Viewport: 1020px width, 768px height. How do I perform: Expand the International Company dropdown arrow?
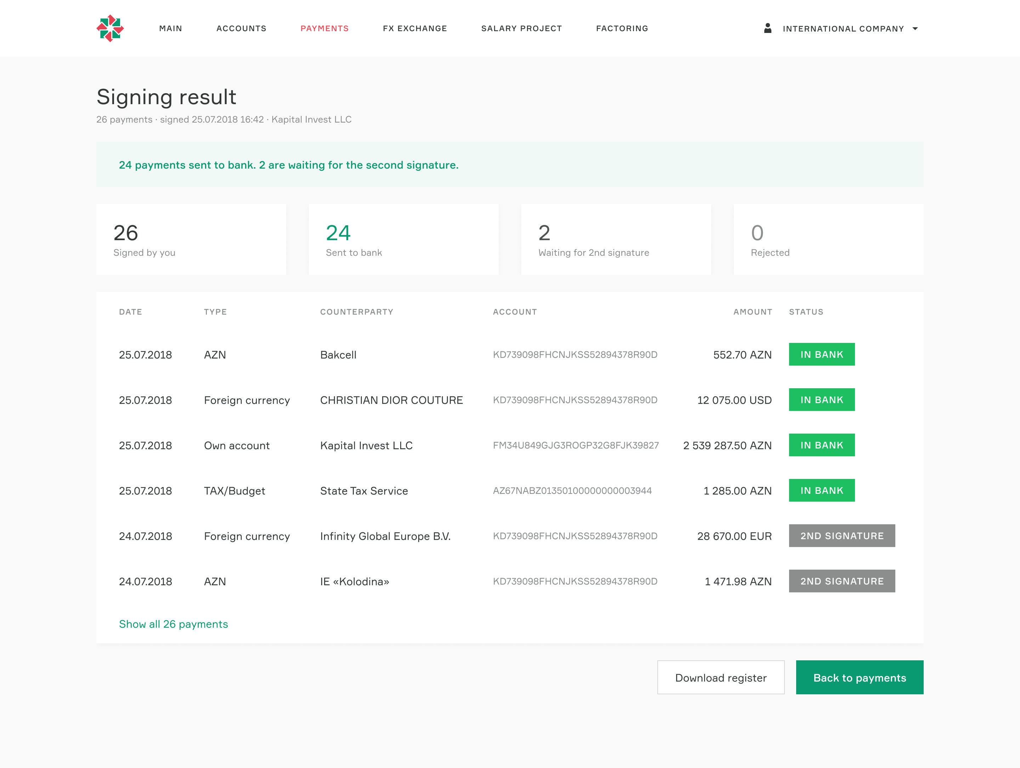(x=915, y=29)
